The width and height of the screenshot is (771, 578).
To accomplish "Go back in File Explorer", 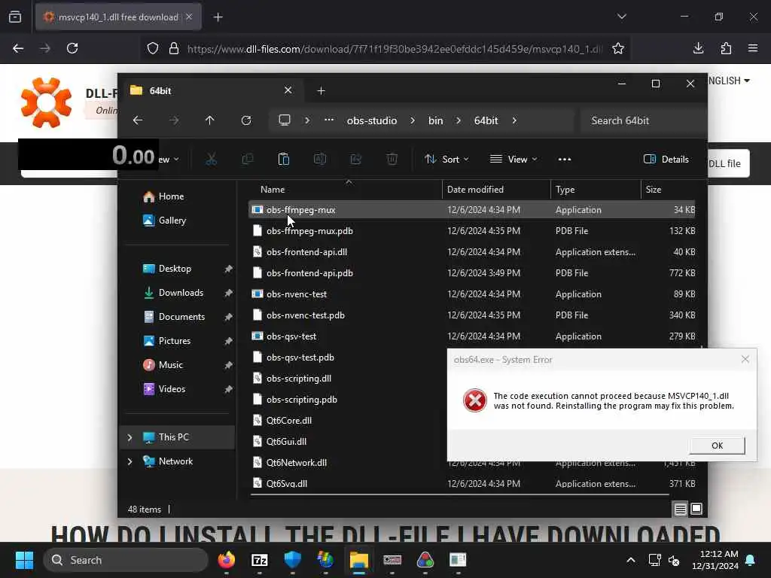I will [x=138, y=120].
